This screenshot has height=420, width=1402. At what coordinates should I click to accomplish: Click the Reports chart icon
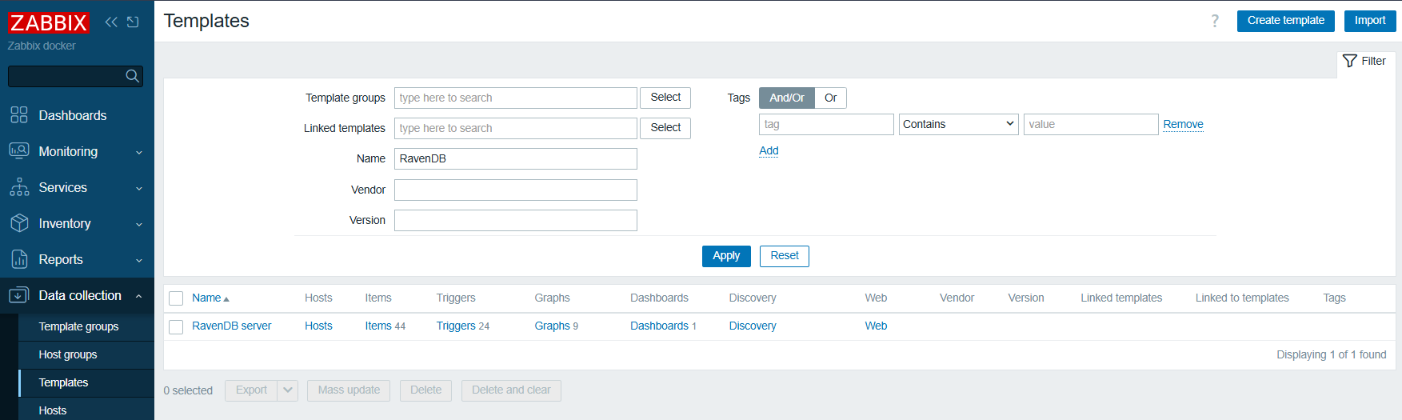[19, 259]
